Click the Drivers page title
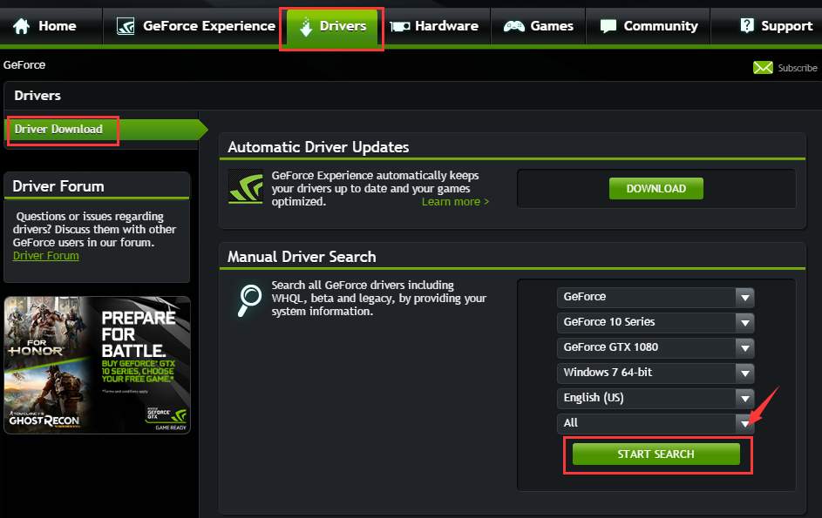The width and height of the screenshot is (822, 518). click(x=37, y=95)
